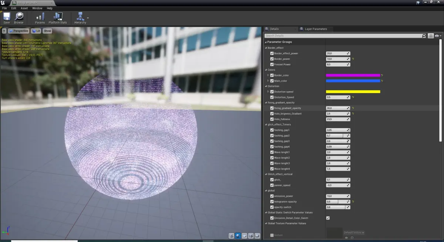Toggle Holo_fullness override checkbox
This screenshot has width=444, height=242.
(x=272, y=119)
